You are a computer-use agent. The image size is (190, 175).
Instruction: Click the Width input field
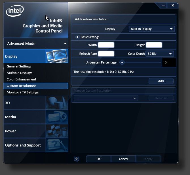coord(106,45)
